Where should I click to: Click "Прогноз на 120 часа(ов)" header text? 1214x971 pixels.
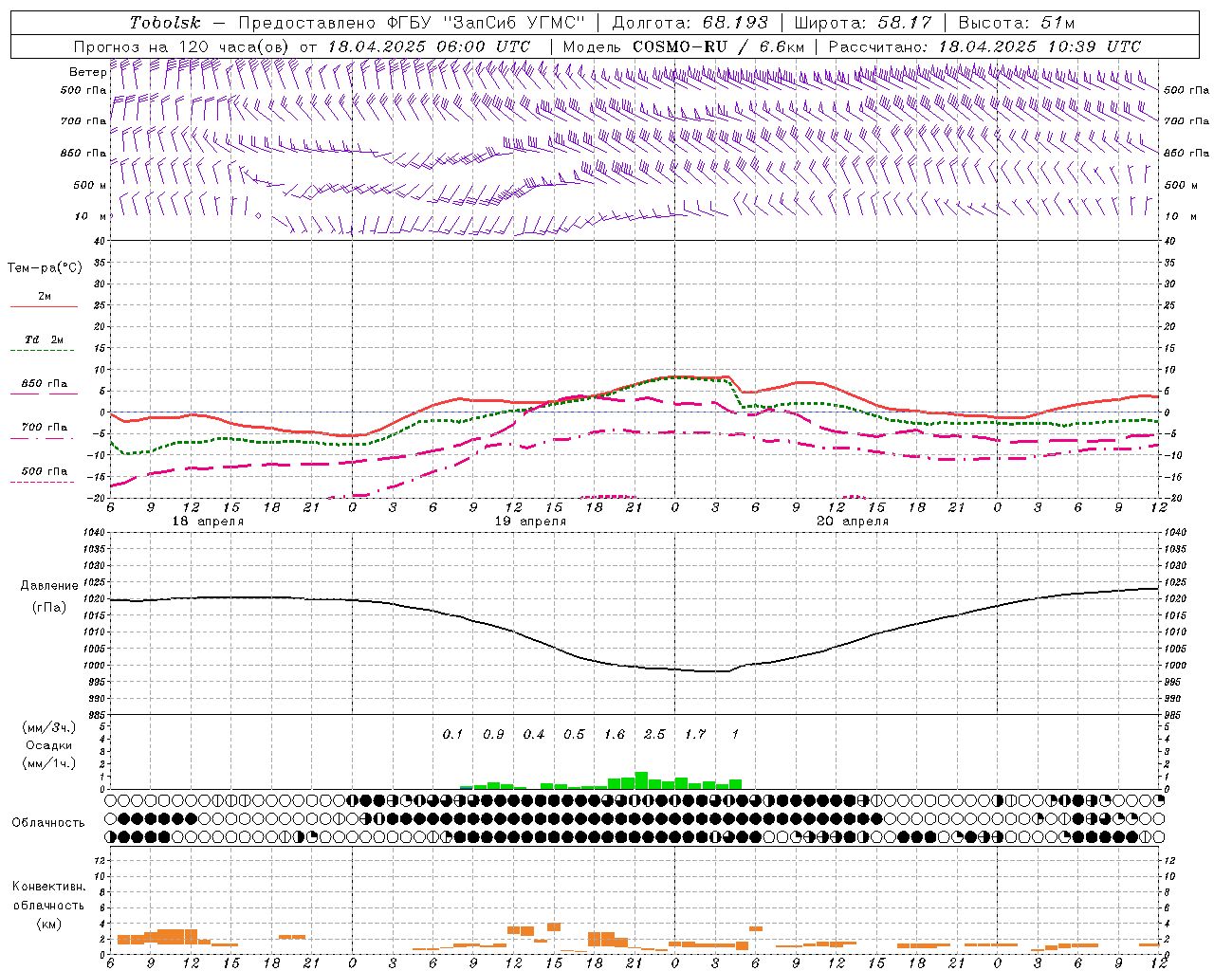(183, 46)
